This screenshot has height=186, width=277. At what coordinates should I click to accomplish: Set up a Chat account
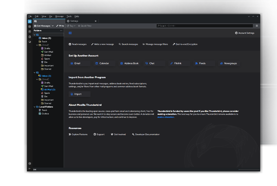point(154,63)
